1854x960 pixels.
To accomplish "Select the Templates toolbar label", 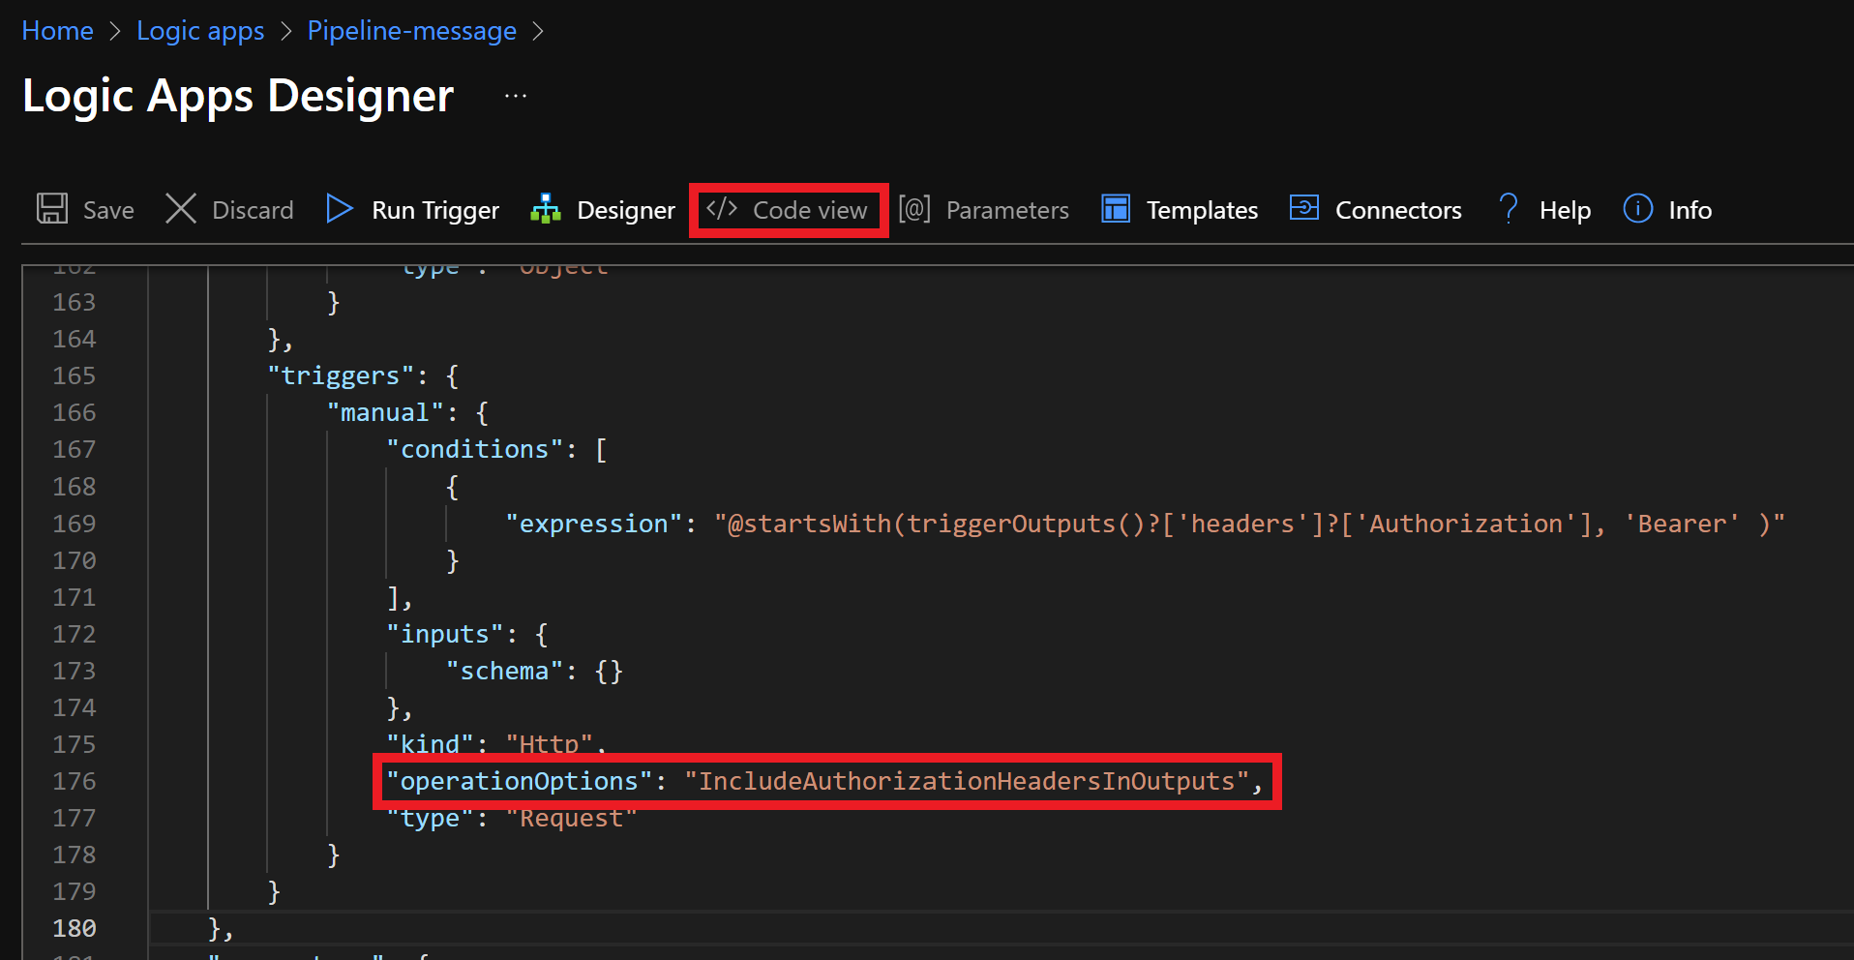I will pyautogui.click(x=1202, y=210).
